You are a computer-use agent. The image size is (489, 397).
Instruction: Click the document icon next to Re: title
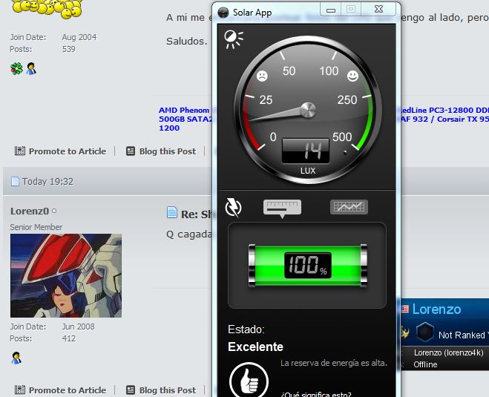(172, 212)
